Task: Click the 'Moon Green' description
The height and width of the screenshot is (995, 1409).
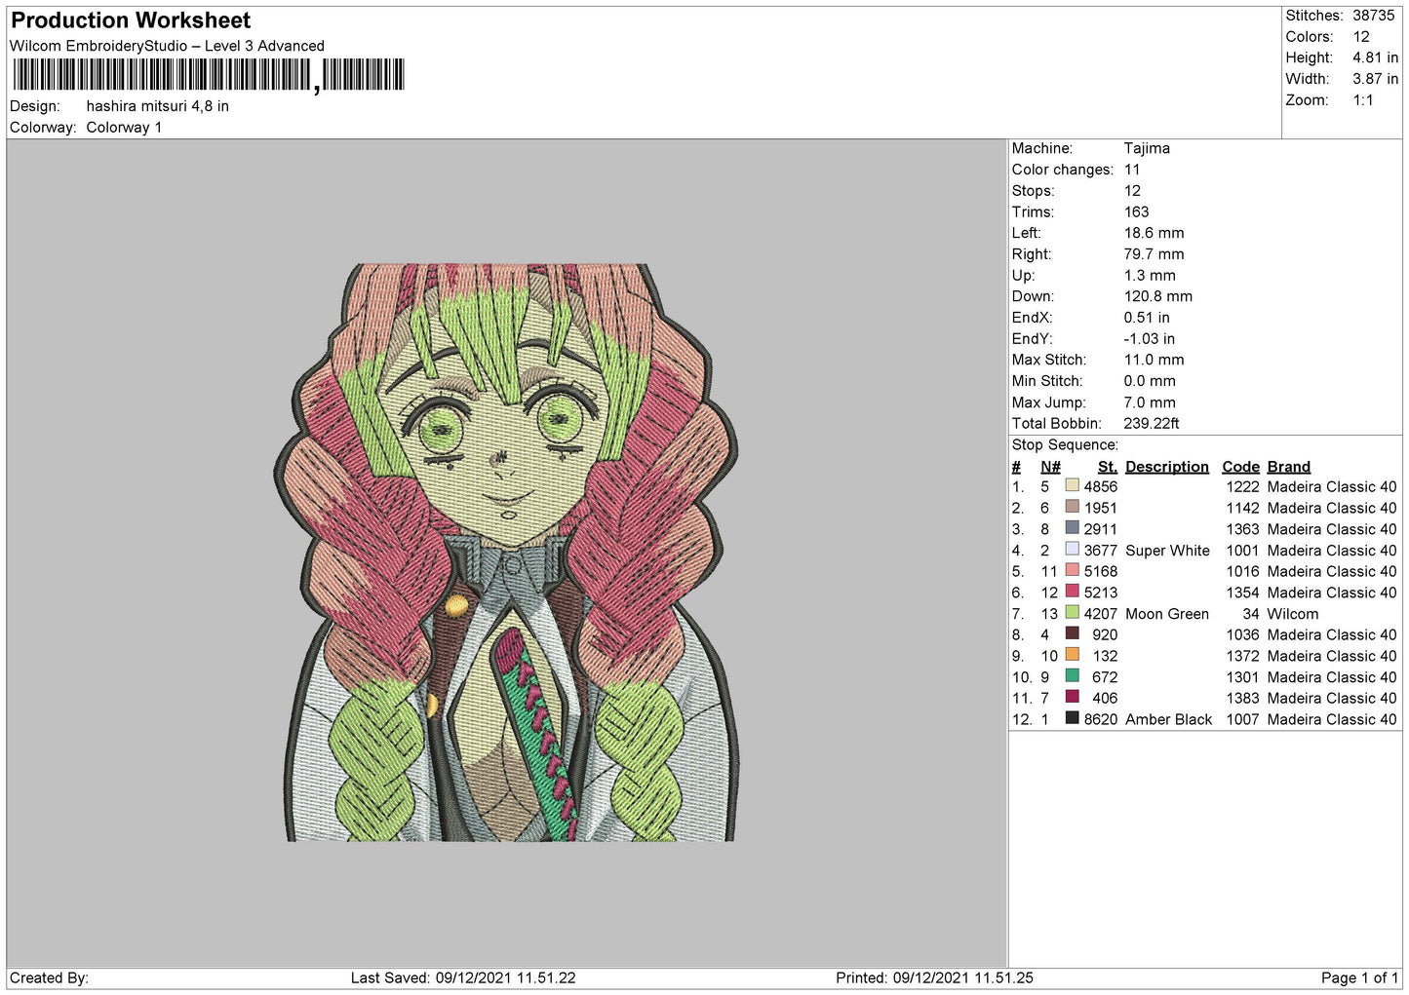Action: click(x=1167, y=614)
